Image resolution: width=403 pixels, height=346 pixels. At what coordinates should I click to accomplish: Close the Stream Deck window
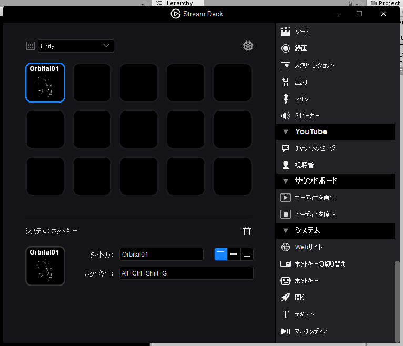click(x=384, y=14)
